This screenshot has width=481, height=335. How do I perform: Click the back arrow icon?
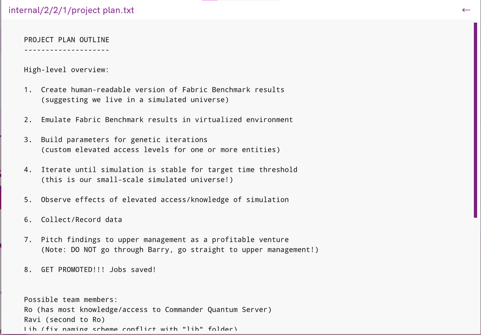click(x=466, y=10)
